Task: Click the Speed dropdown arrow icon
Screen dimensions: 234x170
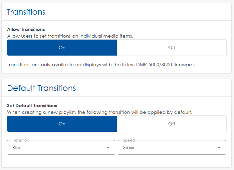Action: click(219, 147)
